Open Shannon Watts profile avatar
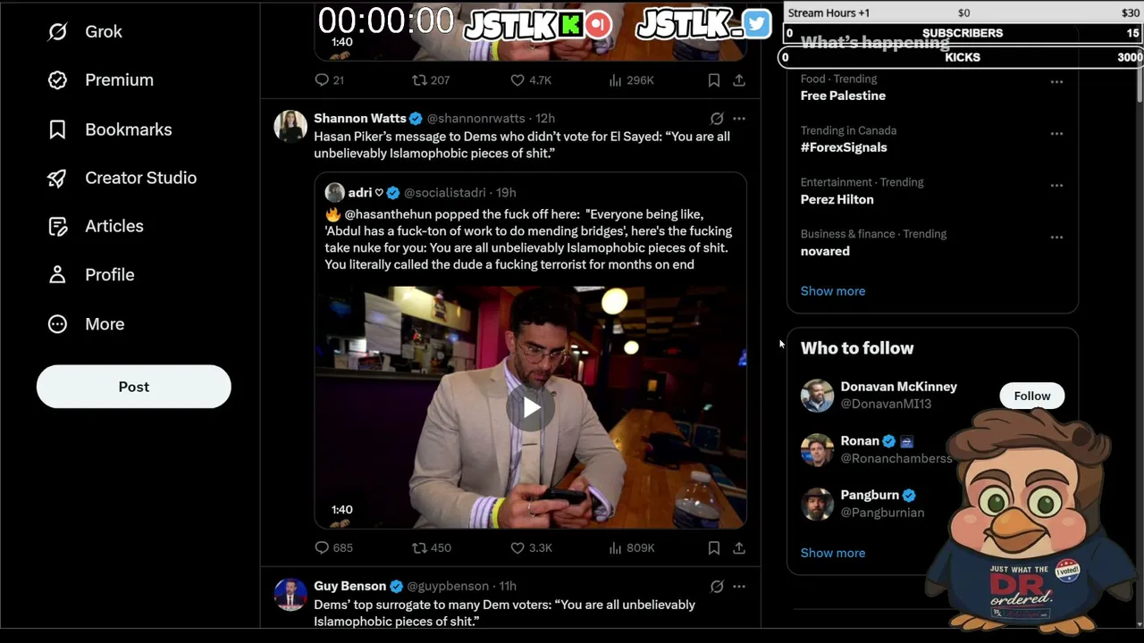1144x643 pixels. [x=290, y=127]
